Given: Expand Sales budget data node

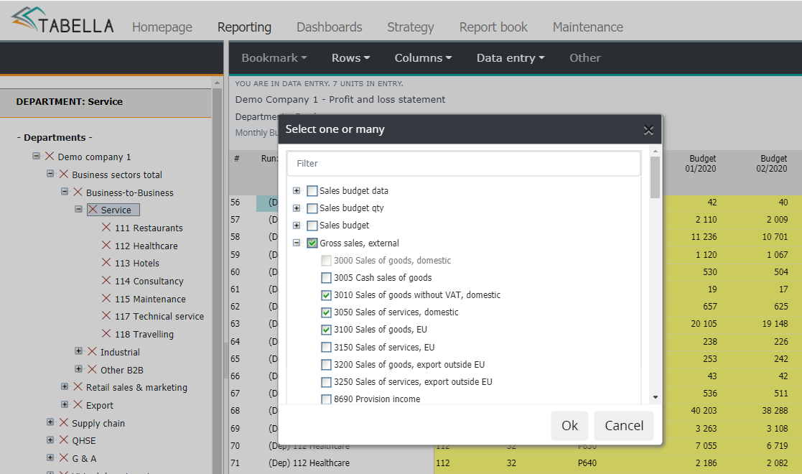Looking at the screenshot, I should 297,190.
